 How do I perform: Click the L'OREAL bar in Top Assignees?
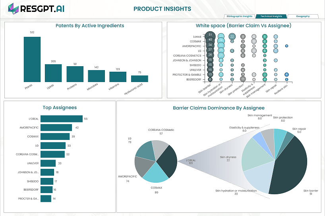click(x=62, y=119)
